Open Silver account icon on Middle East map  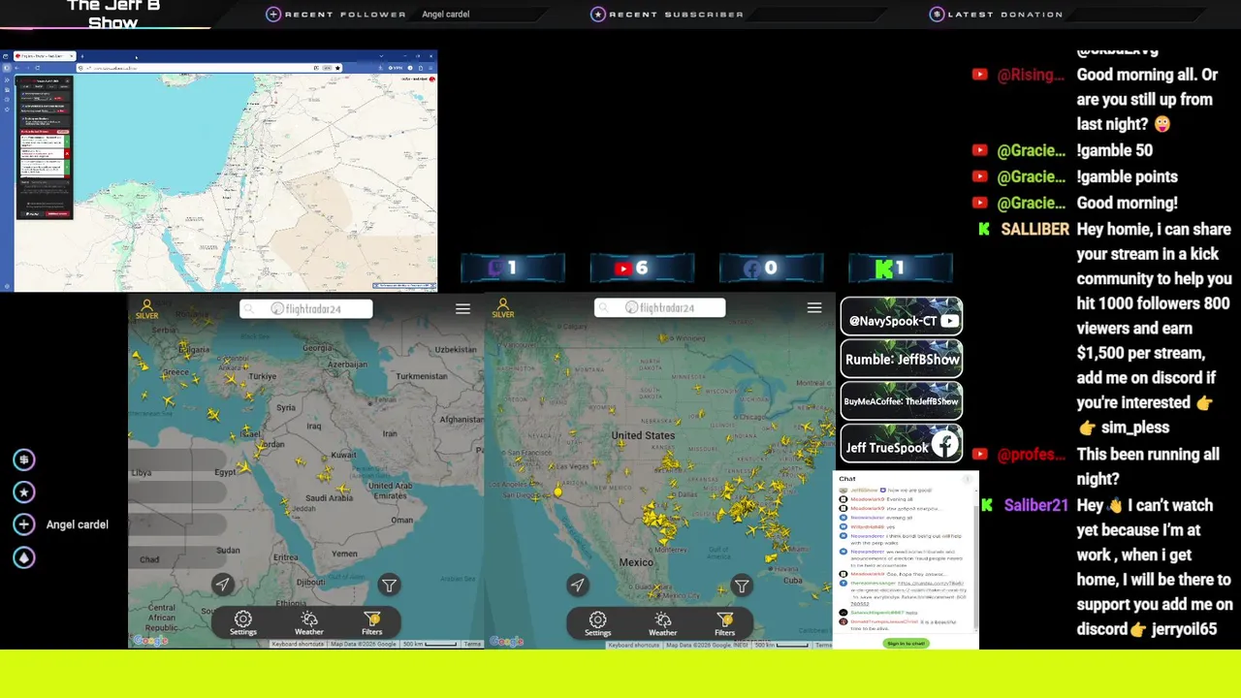(x=147, y=308)
